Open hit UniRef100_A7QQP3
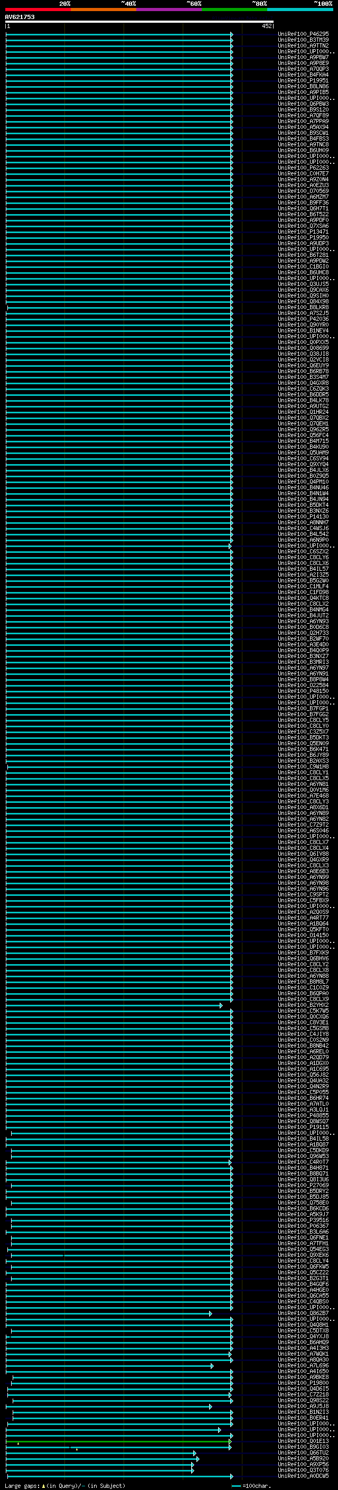This screenshot has width=338, height=1490. [x=303, y=69]
